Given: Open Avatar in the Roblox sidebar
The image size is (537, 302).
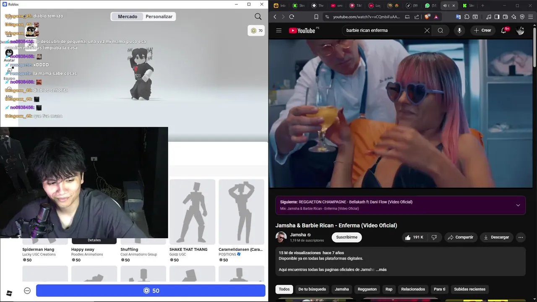Looking at the screenshot, I should (x=9, y=55).
